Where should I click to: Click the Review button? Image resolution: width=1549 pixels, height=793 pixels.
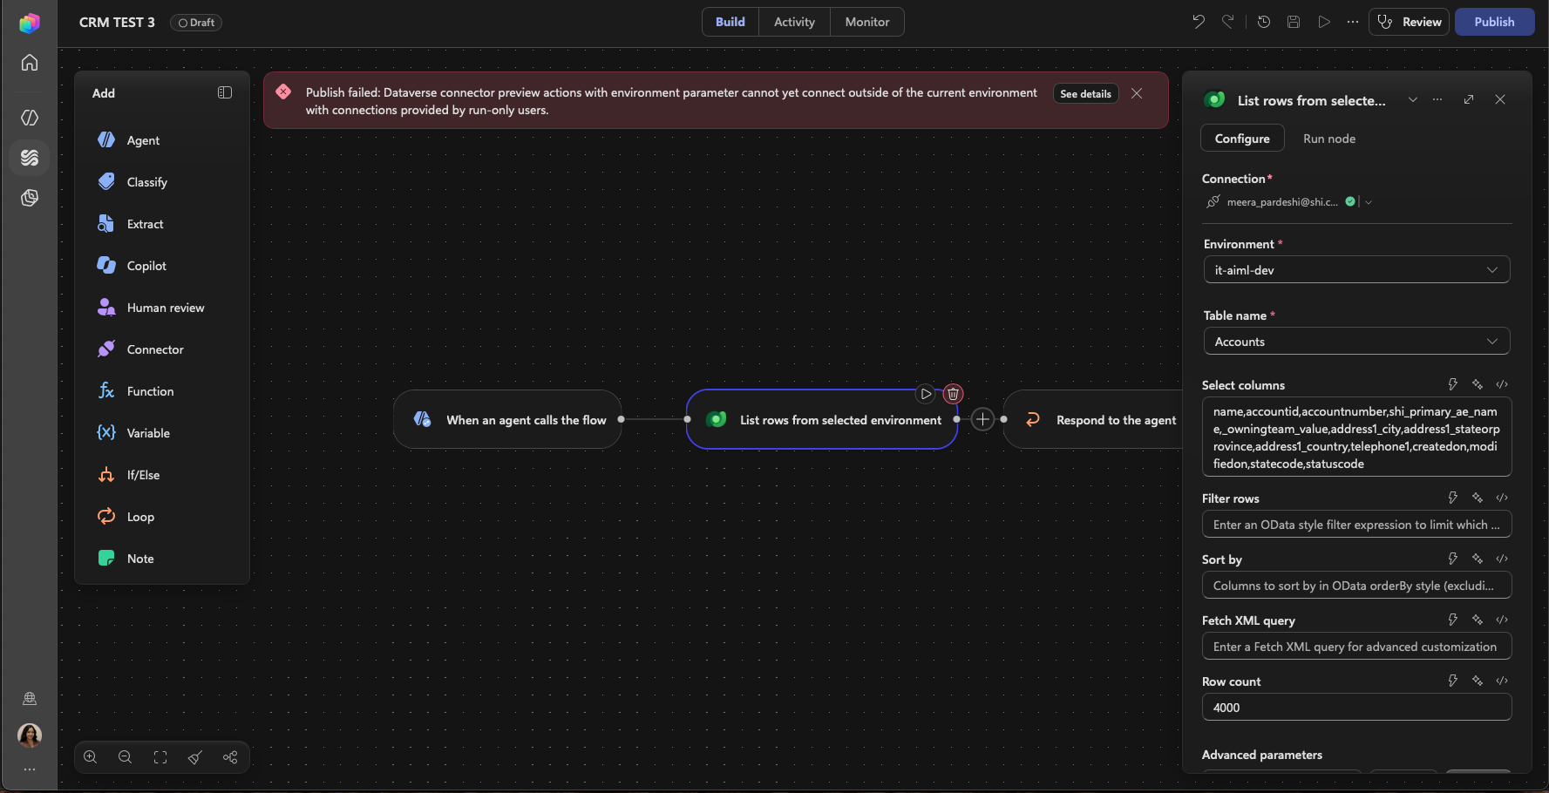1410,22
